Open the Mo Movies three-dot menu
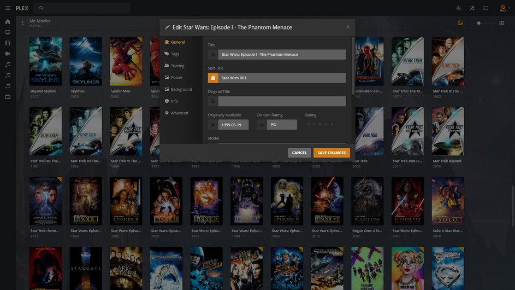This screenshot has width=515, height=290. pyautogui.click(x=22, y=23)
